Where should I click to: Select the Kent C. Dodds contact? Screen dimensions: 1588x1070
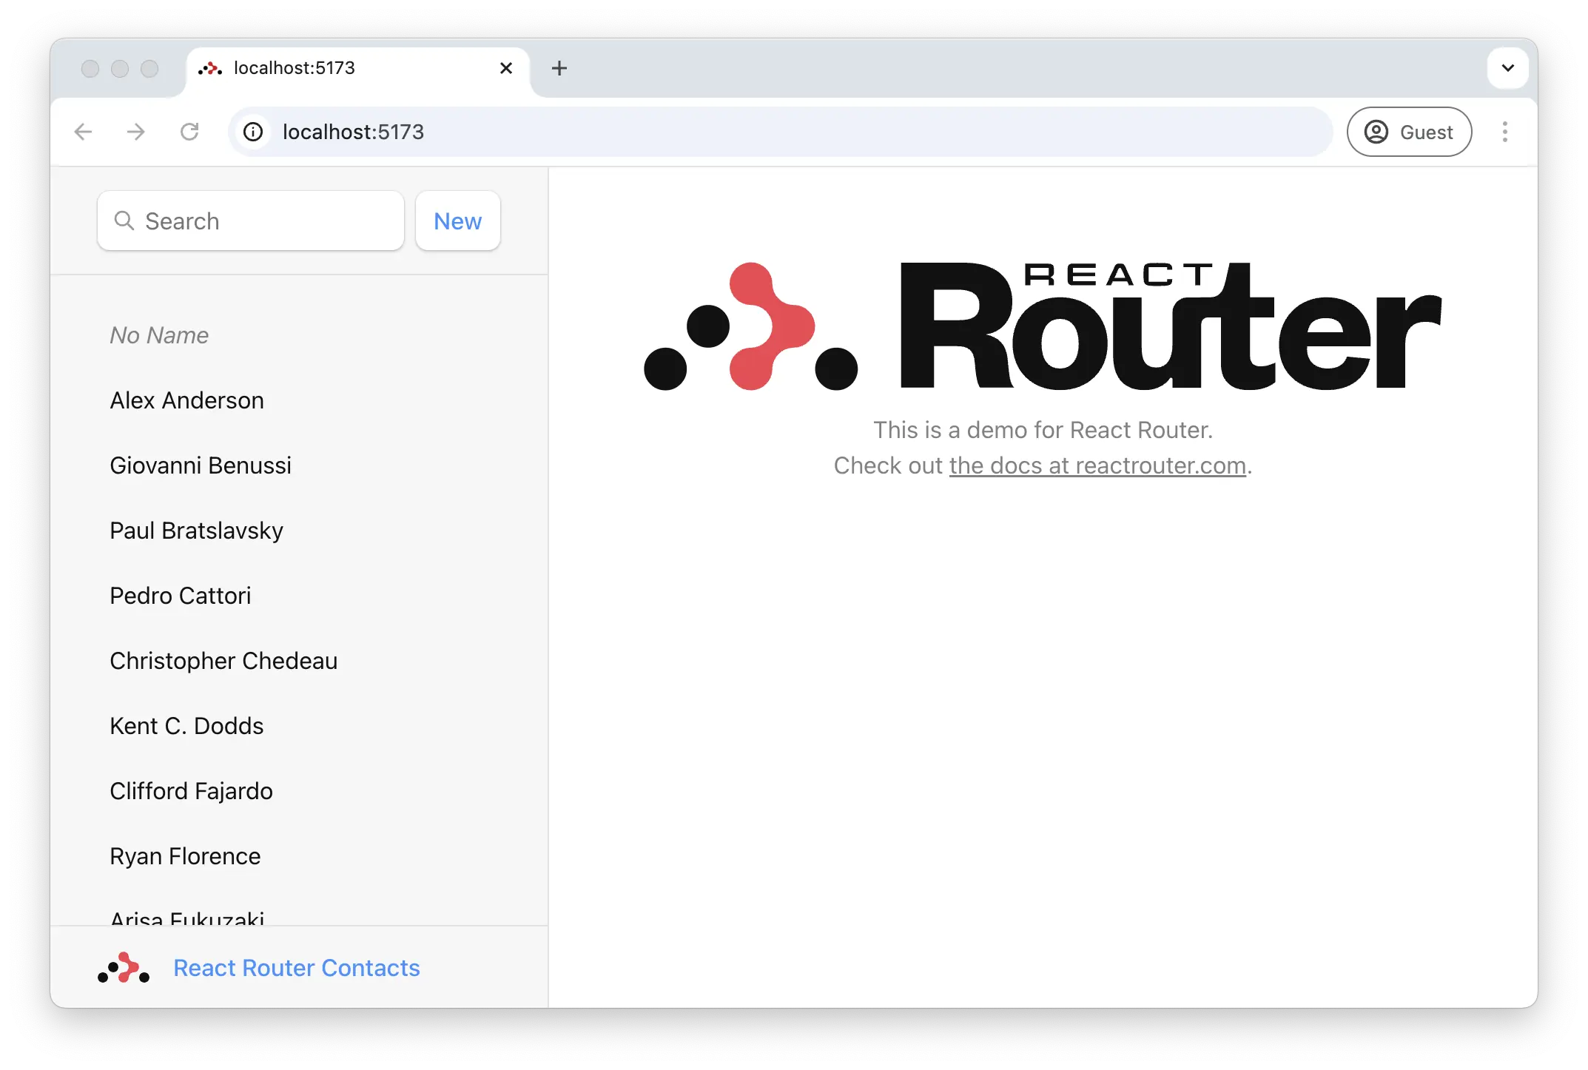(x=186, y=726)
